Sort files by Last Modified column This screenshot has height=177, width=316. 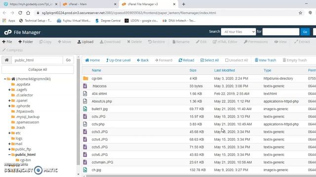(225, 70)
